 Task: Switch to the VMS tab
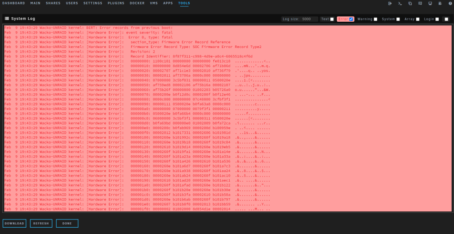(154, 3)
